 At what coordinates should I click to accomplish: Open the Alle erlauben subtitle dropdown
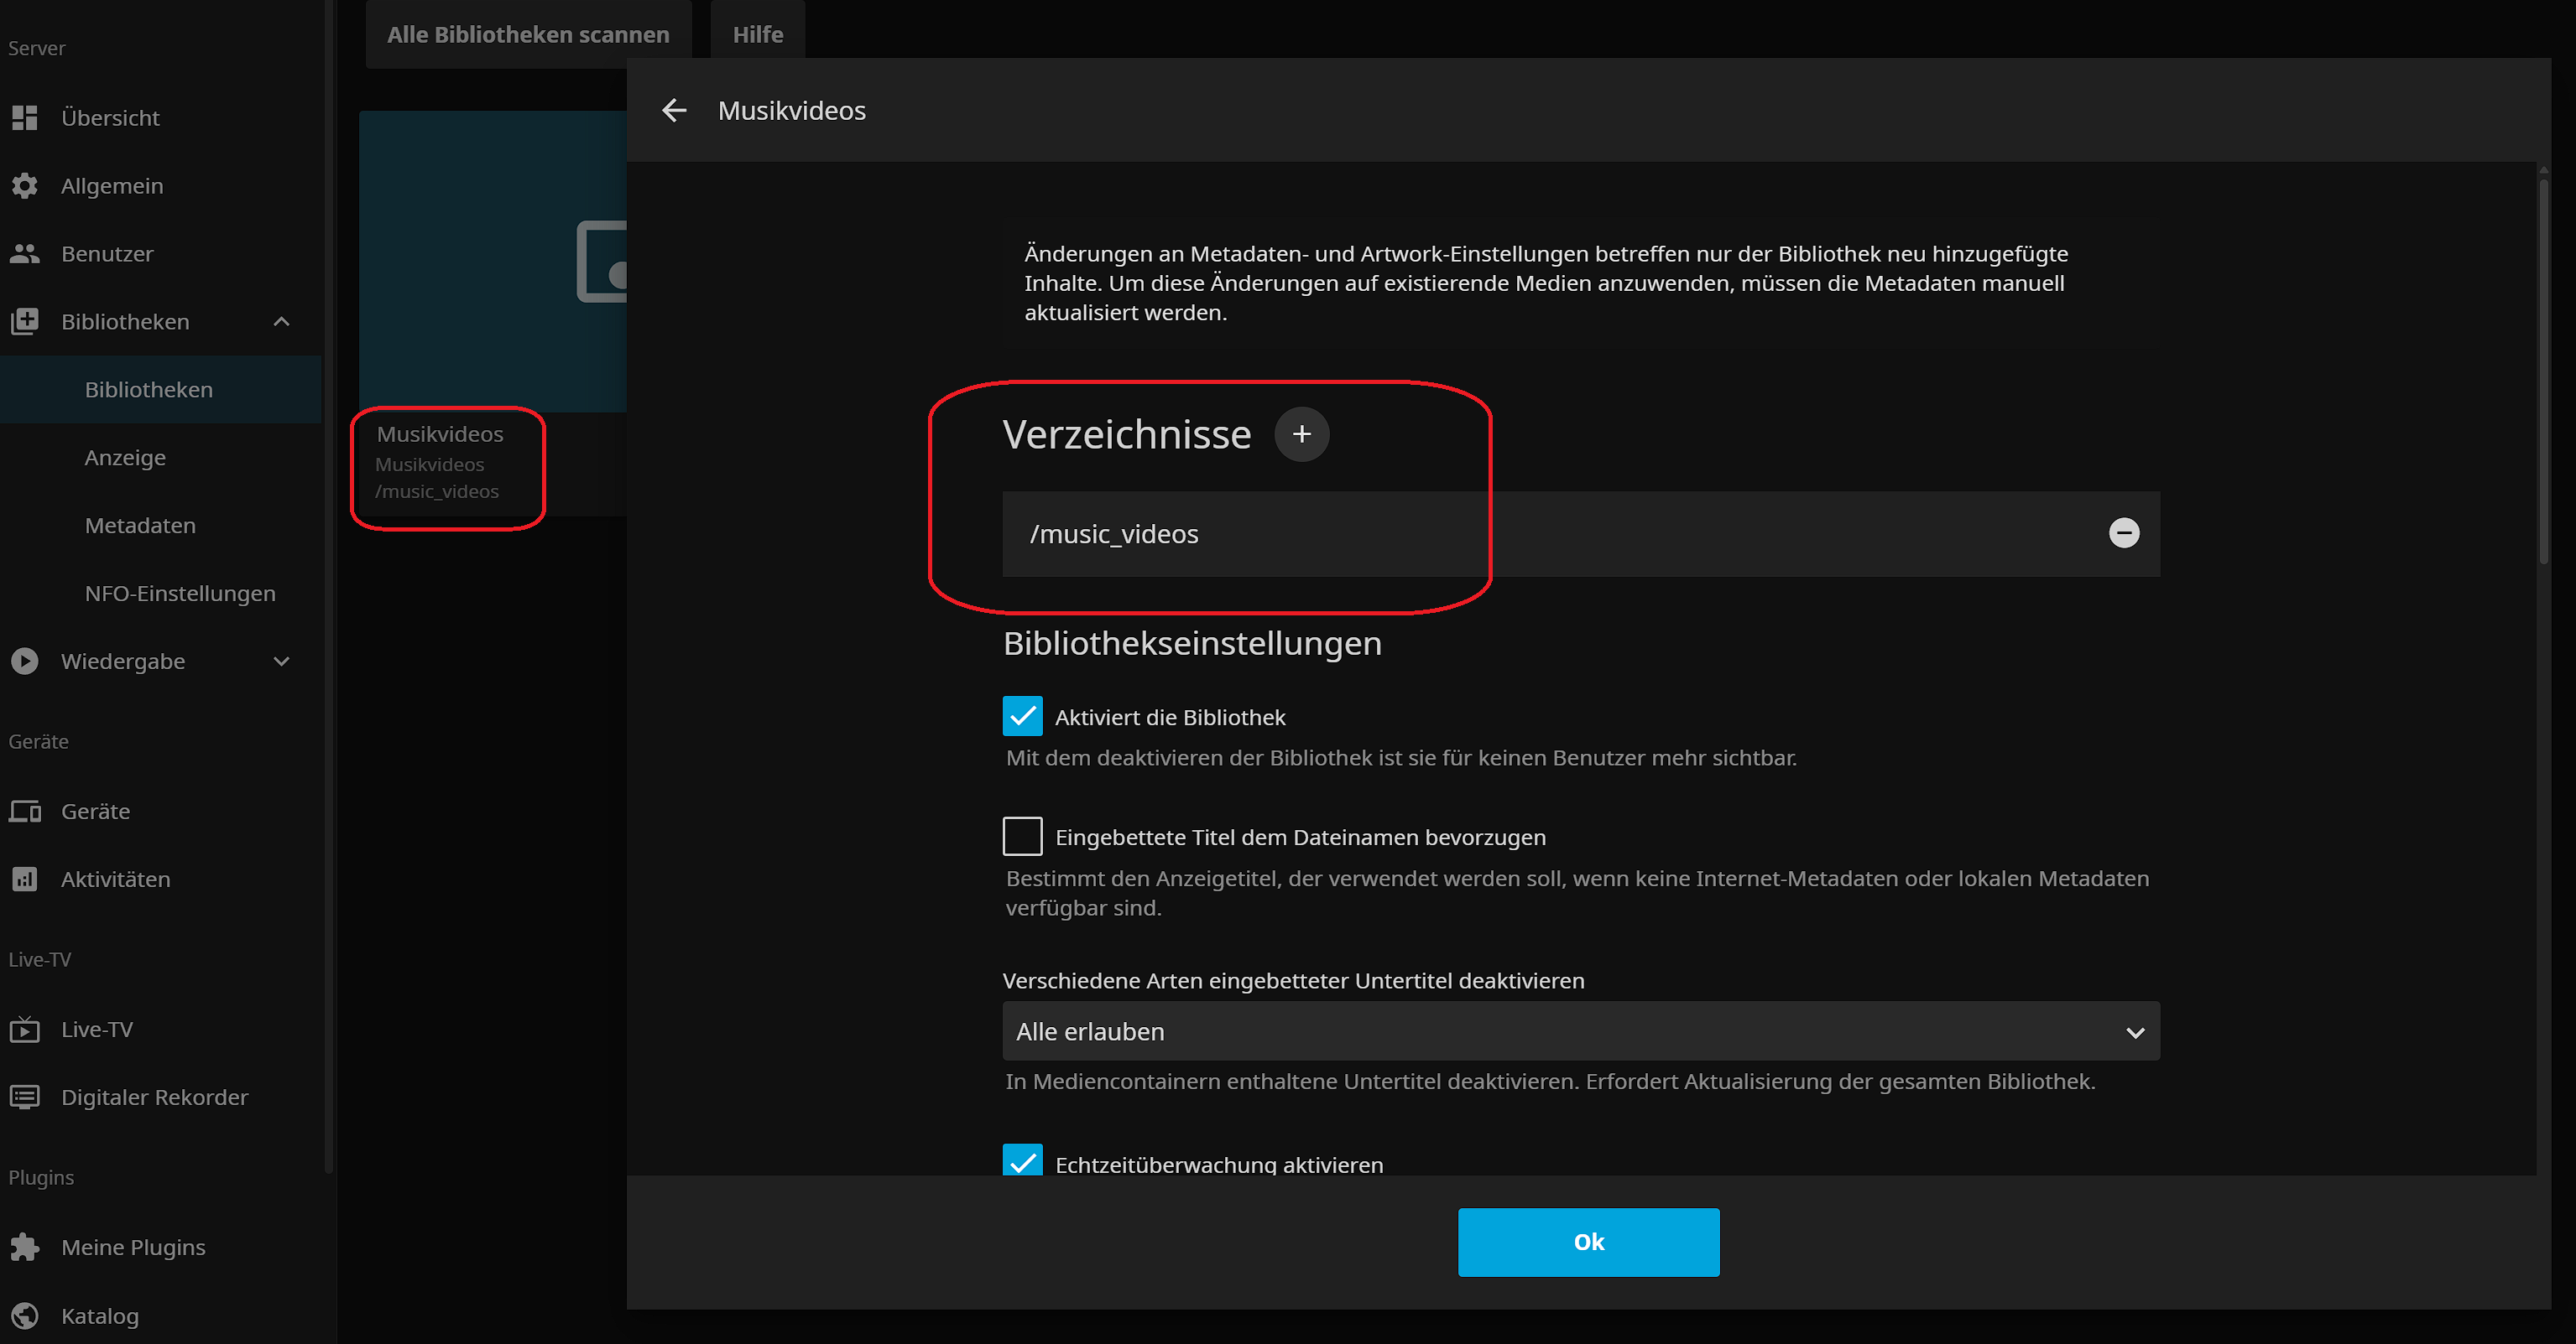[x=1580, y=1031]
